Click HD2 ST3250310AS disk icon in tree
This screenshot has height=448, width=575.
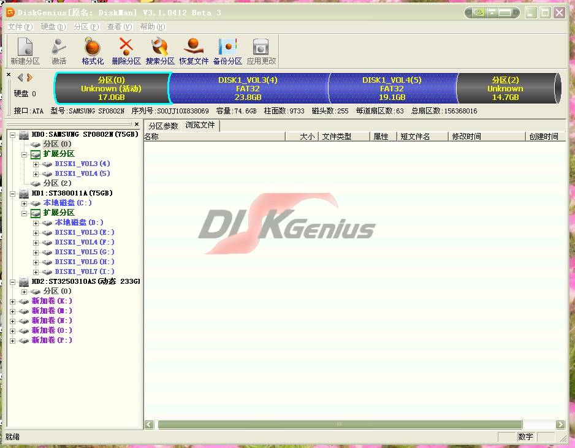click(x=24, y=281)
